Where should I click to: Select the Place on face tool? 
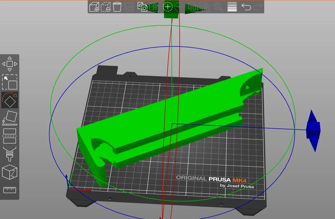[x=10, y=118]
